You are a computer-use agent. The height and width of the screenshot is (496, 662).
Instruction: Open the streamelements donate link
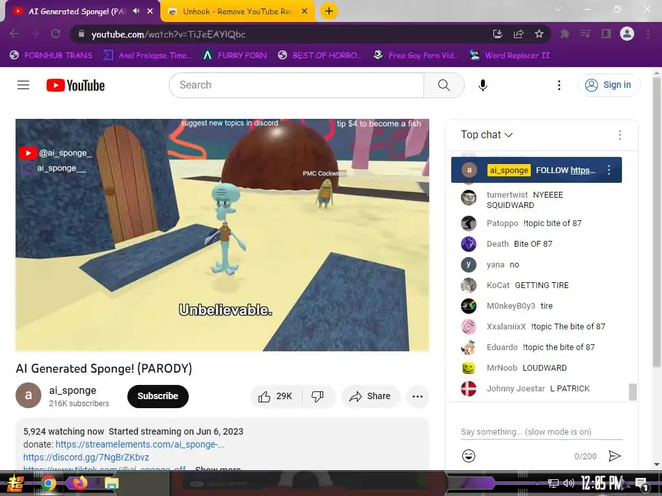(x=140, y=444)
